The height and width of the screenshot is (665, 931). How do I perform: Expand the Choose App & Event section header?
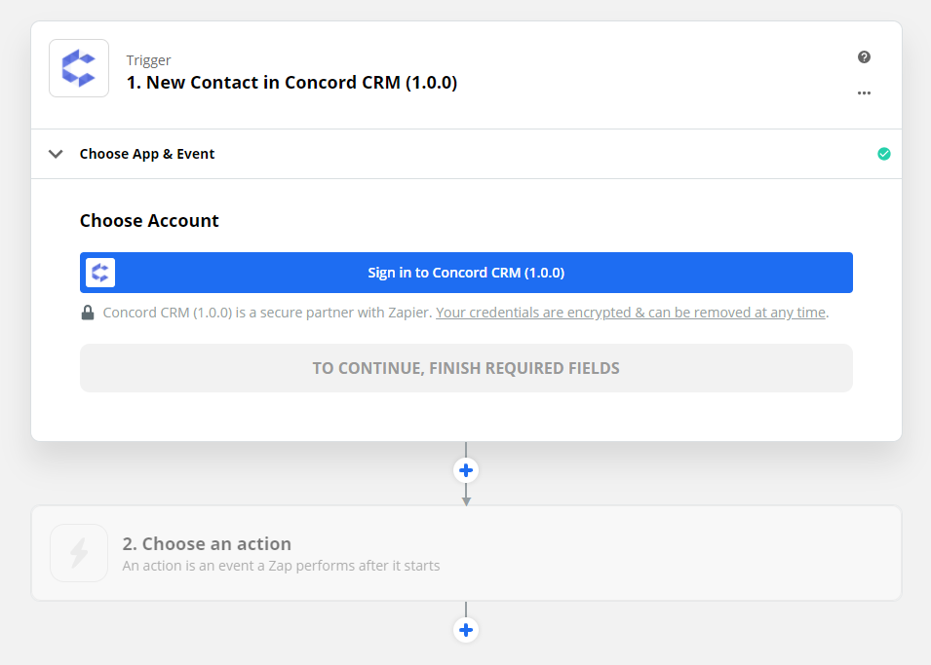(x=466, y=154)
